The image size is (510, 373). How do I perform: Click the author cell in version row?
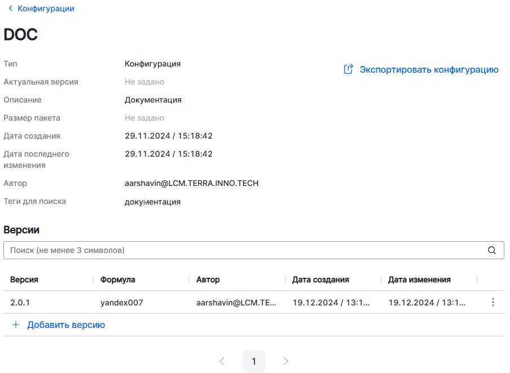coord(236,303)
